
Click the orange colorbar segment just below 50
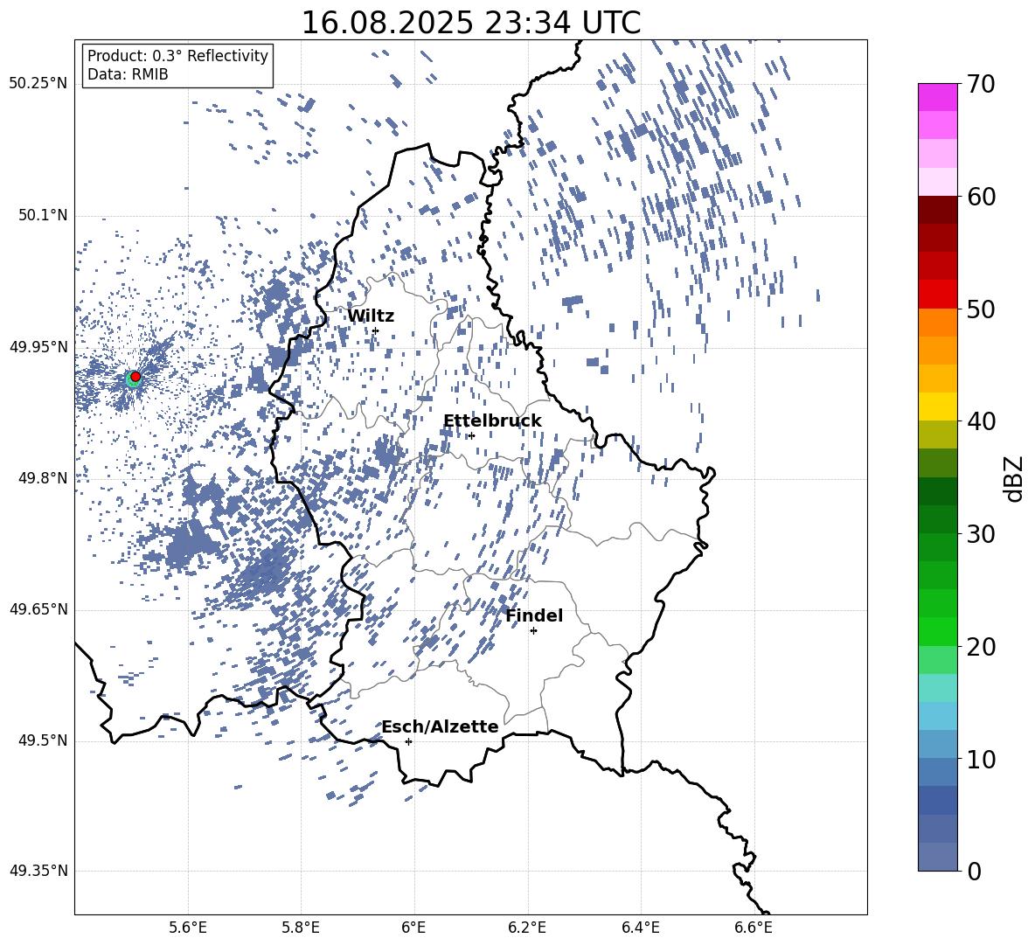click(938, 323)
